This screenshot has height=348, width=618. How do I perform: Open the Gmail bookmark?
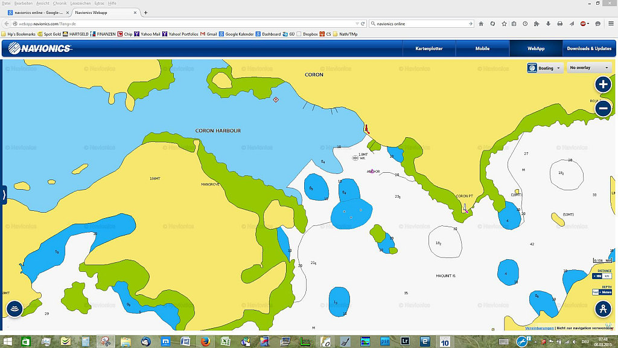208,34
